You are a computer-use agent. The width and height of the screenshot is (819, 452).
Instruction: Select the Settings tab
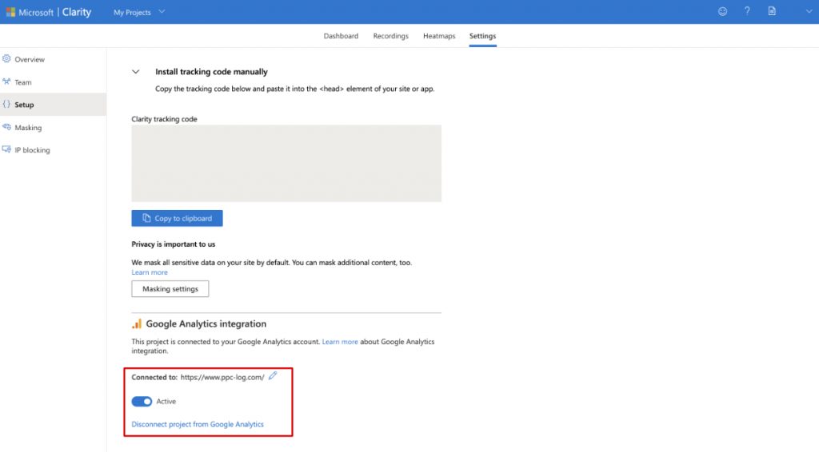click(482, 36)
